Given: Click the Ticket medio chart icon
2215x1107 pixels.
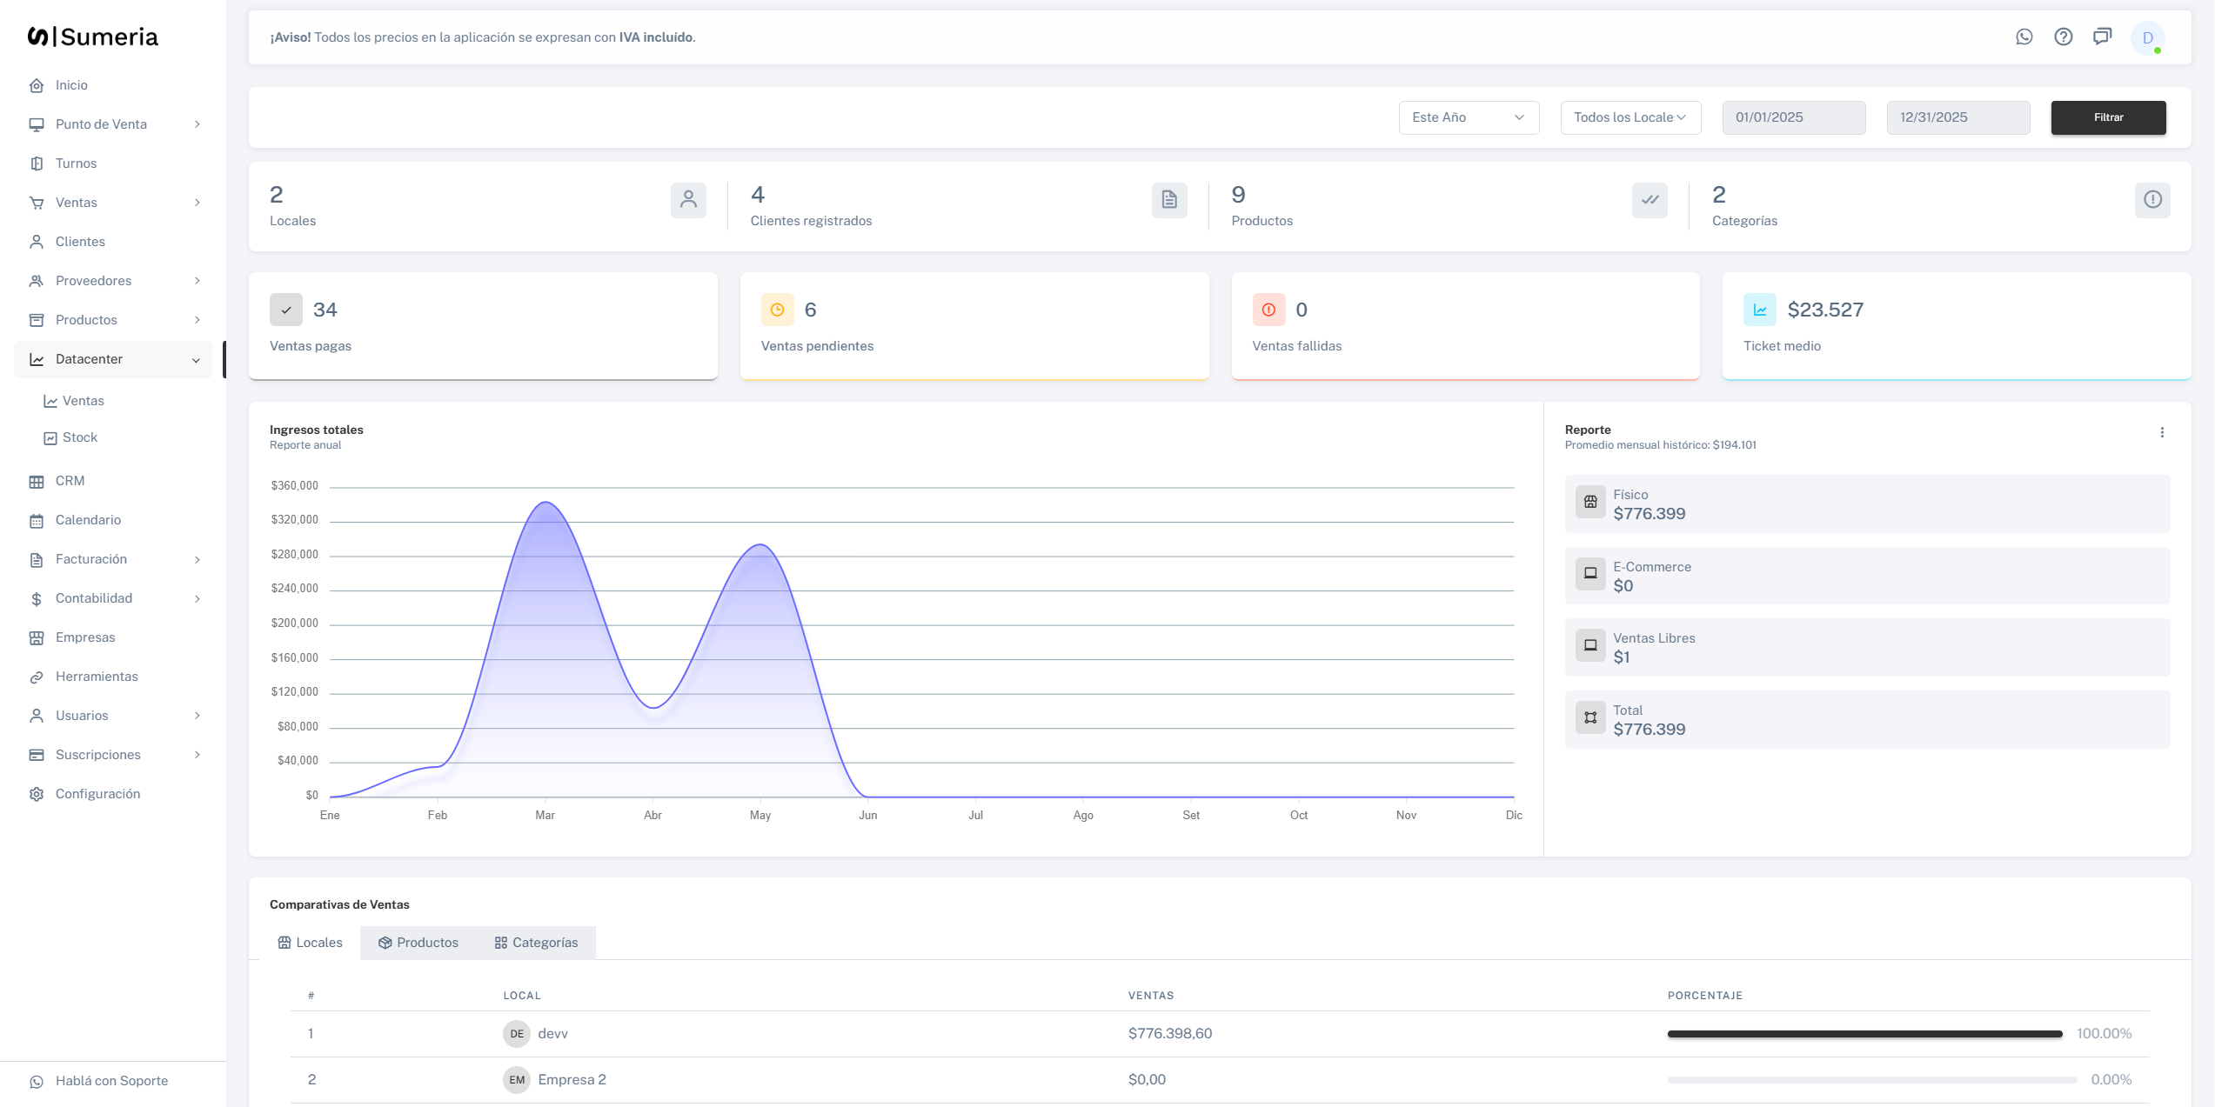Looking at the screenshot, I should (x=1759, y=310).
